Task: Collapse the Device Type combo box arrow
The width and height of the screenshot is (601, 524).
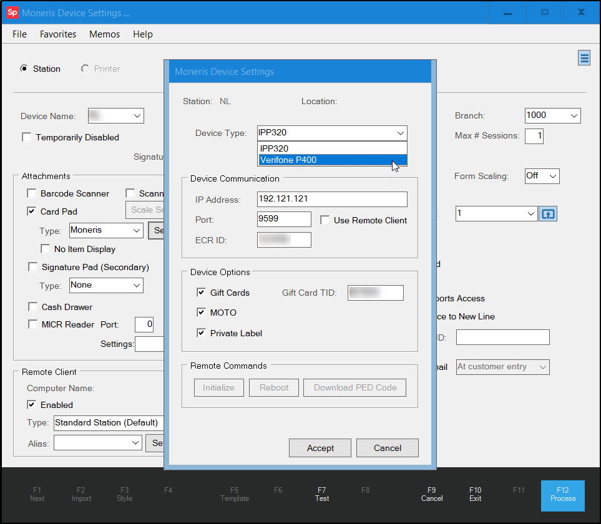Action: coord(401,133)
